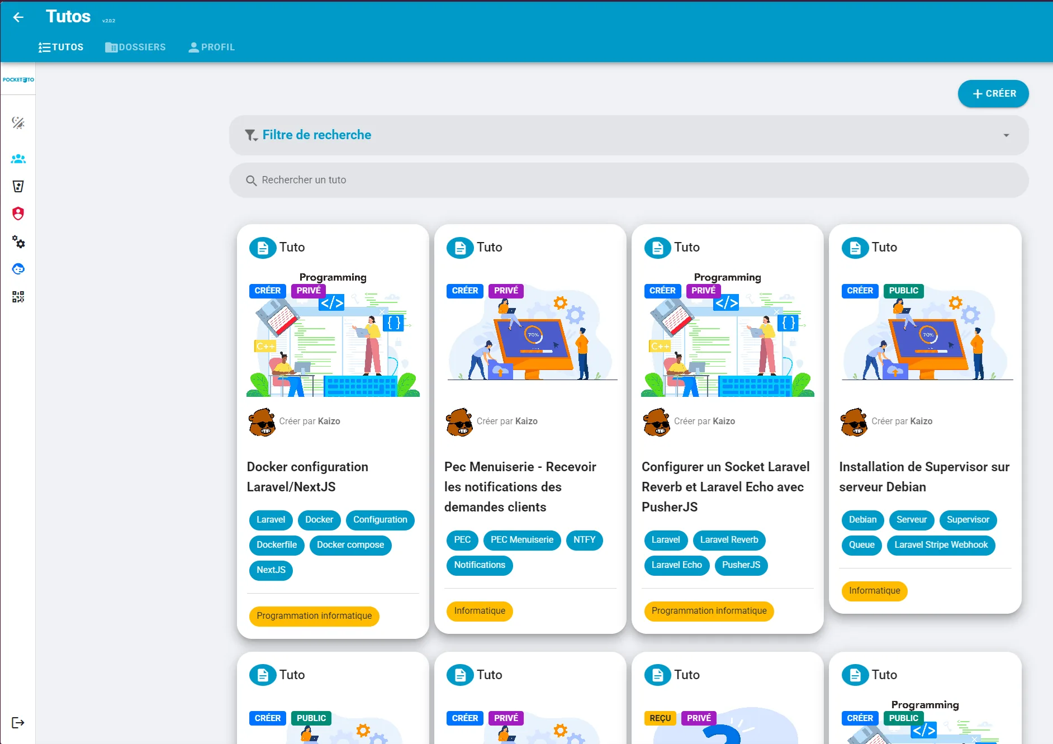1053x744 pixels.
Task: Click the document icon on the Laravel Reverb card
Action: pyautogui.click(x=658, y=248)
